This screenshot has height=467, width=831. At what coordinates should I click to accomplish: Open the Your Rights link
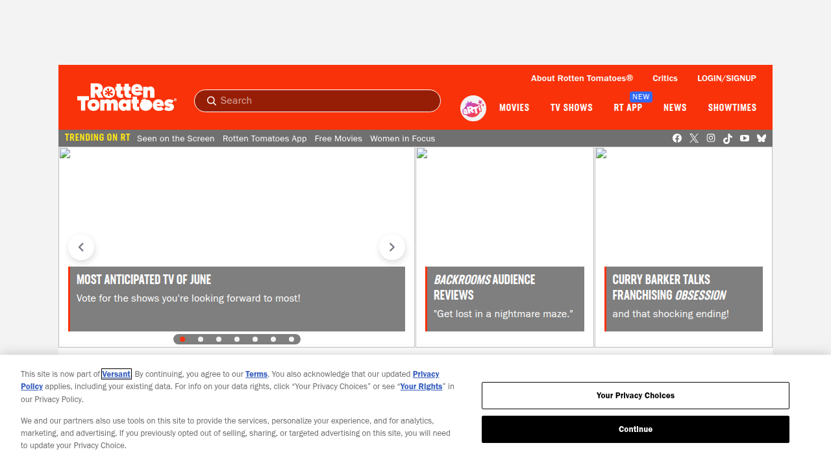pos(421,386)
